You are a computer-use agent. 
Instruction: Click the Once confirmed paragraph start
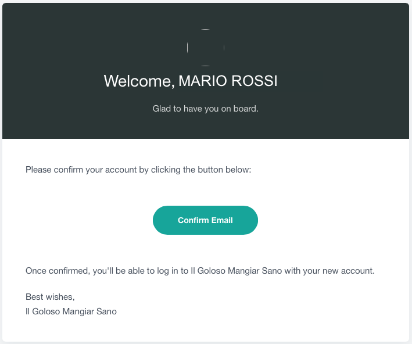click(58, 271)
